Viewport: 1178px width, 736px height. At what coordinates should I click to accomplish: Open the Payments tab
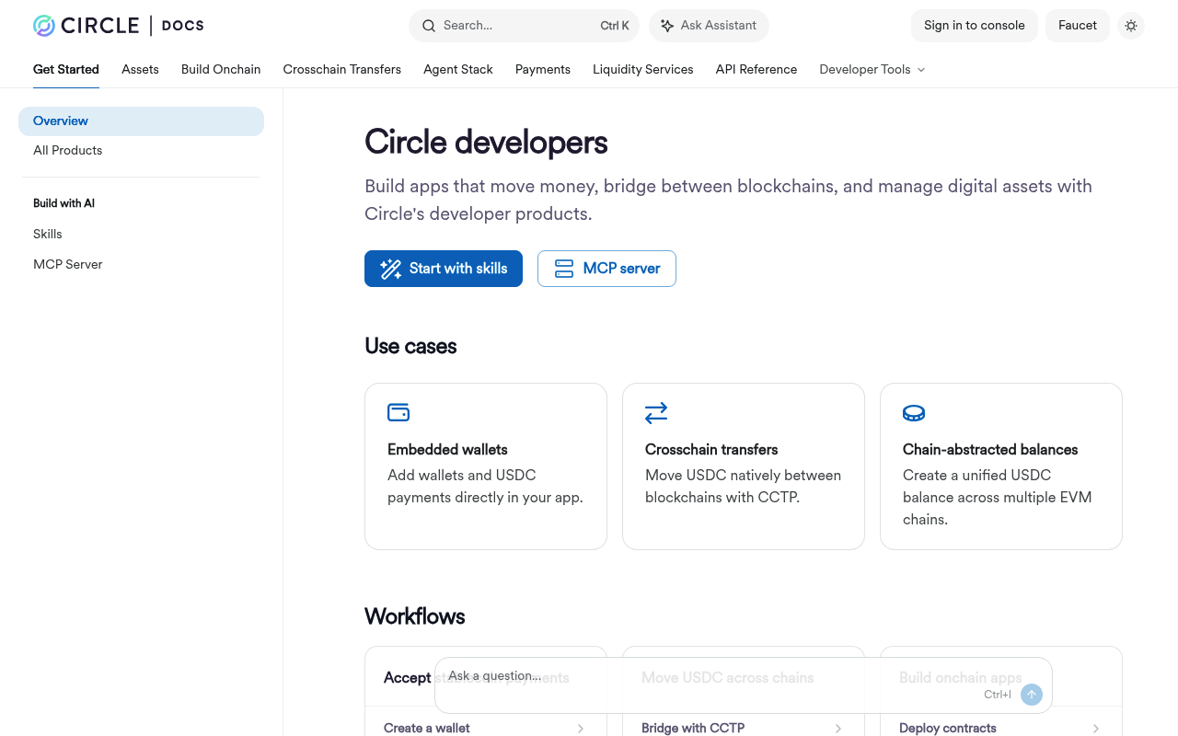tap(543, 69)
